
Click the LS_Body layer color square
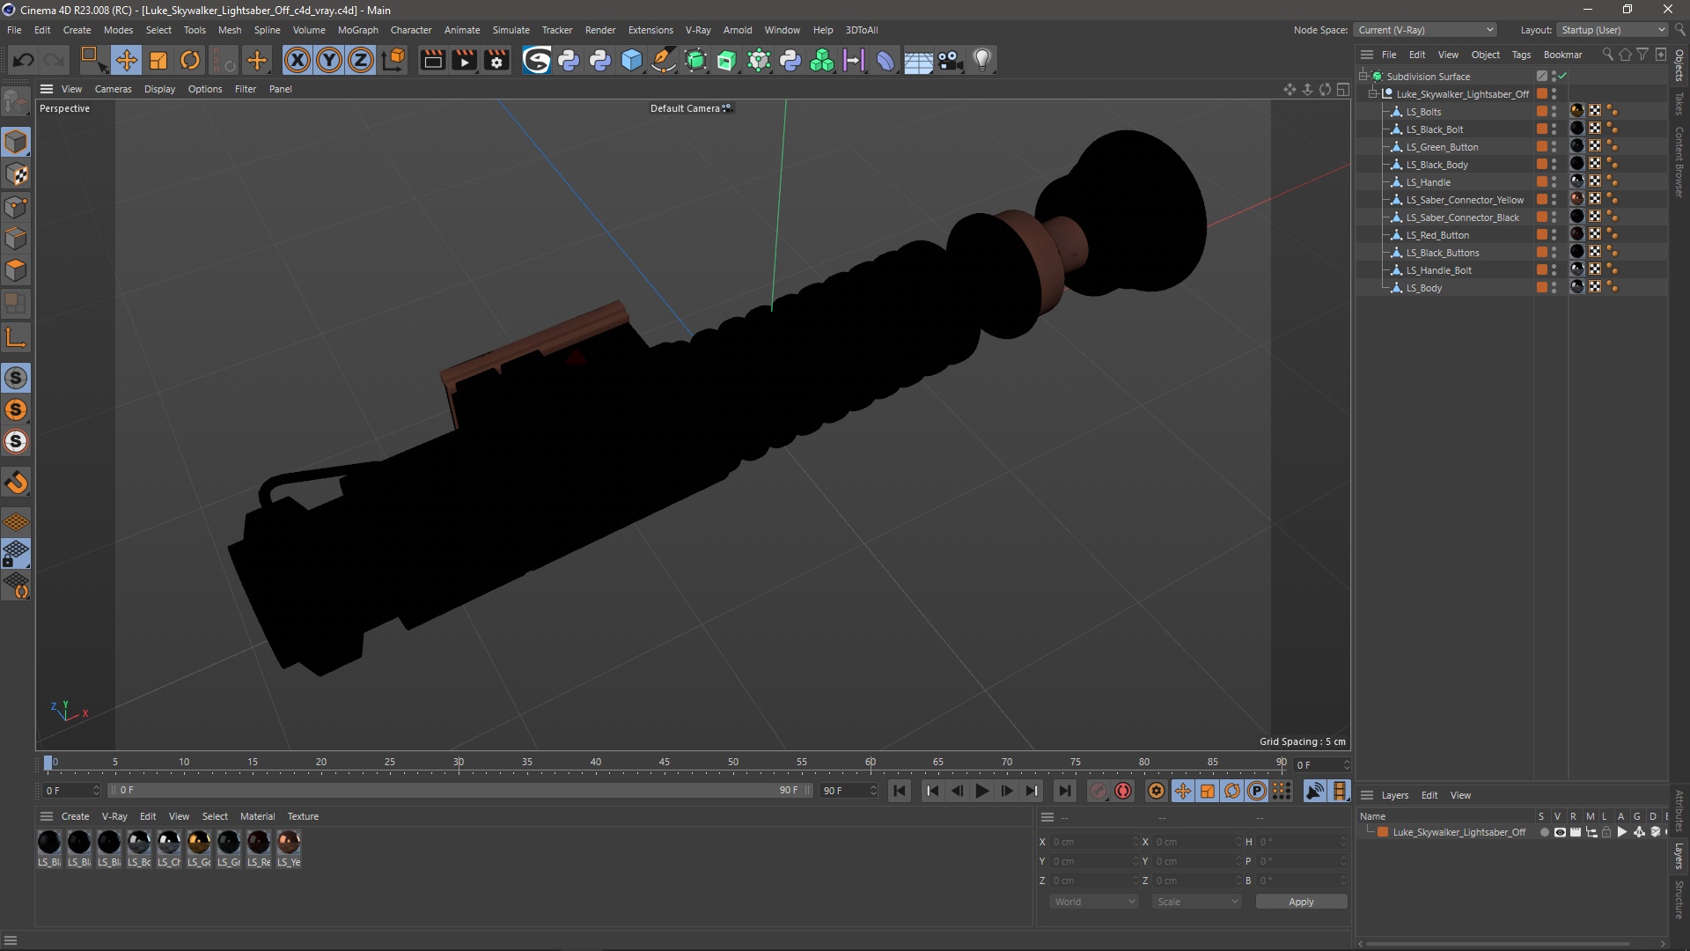[x=1542, y=287]
